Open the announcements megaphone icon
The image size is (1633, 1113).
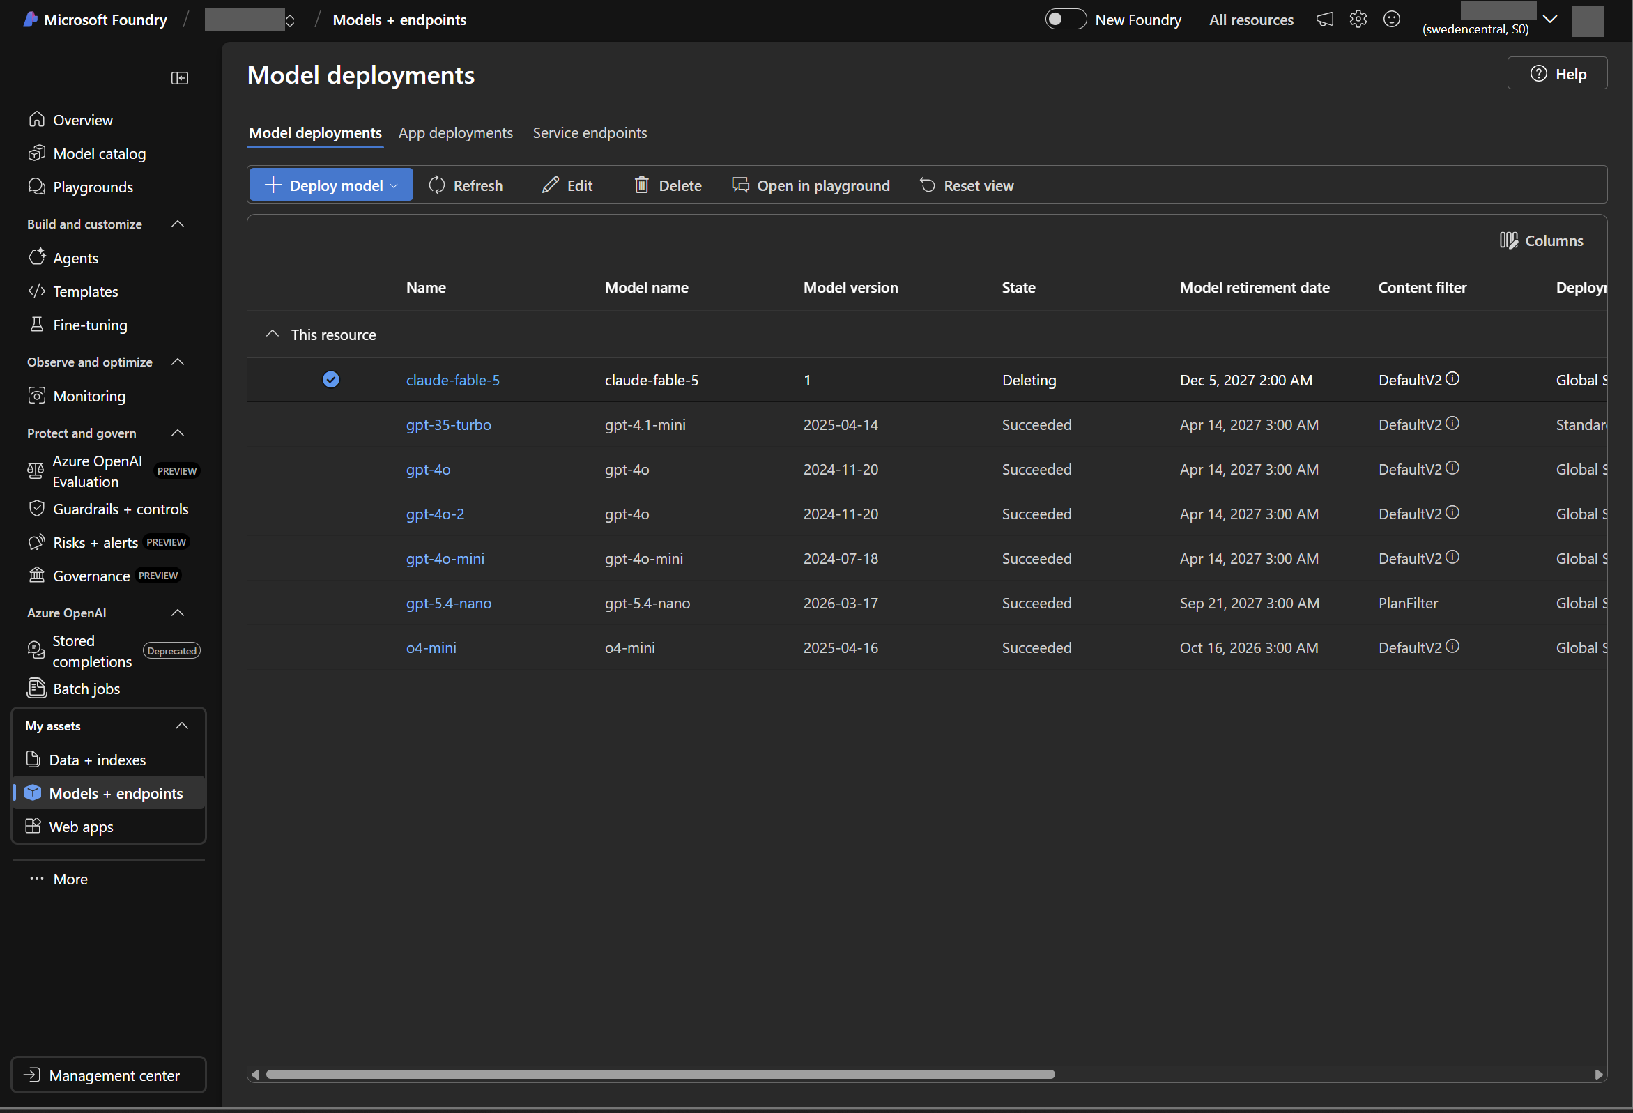tap(1324, 19)
